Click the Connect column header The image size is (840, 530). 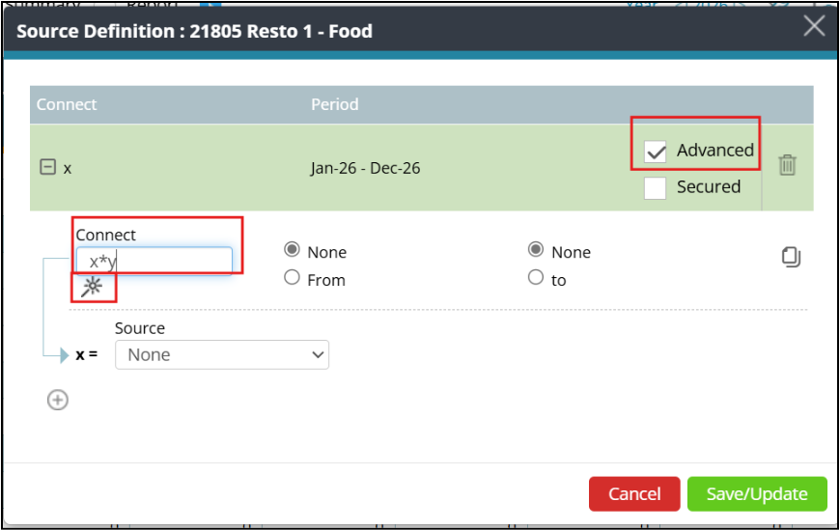pyautogui.click(x=67, y=104)
